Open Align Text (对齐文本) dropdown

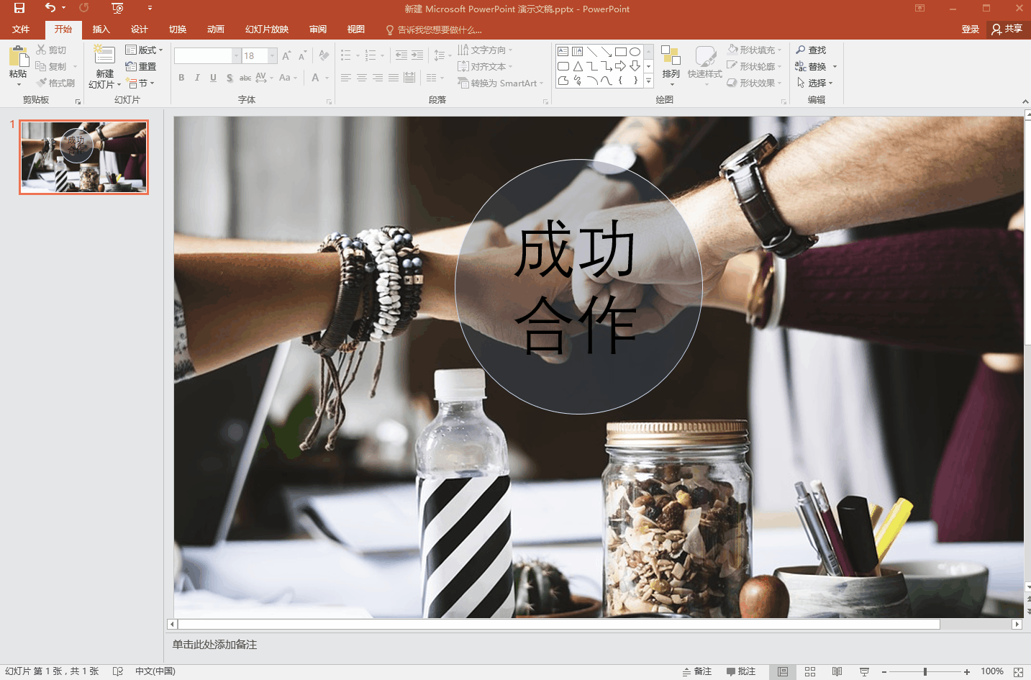click(486, 66)
